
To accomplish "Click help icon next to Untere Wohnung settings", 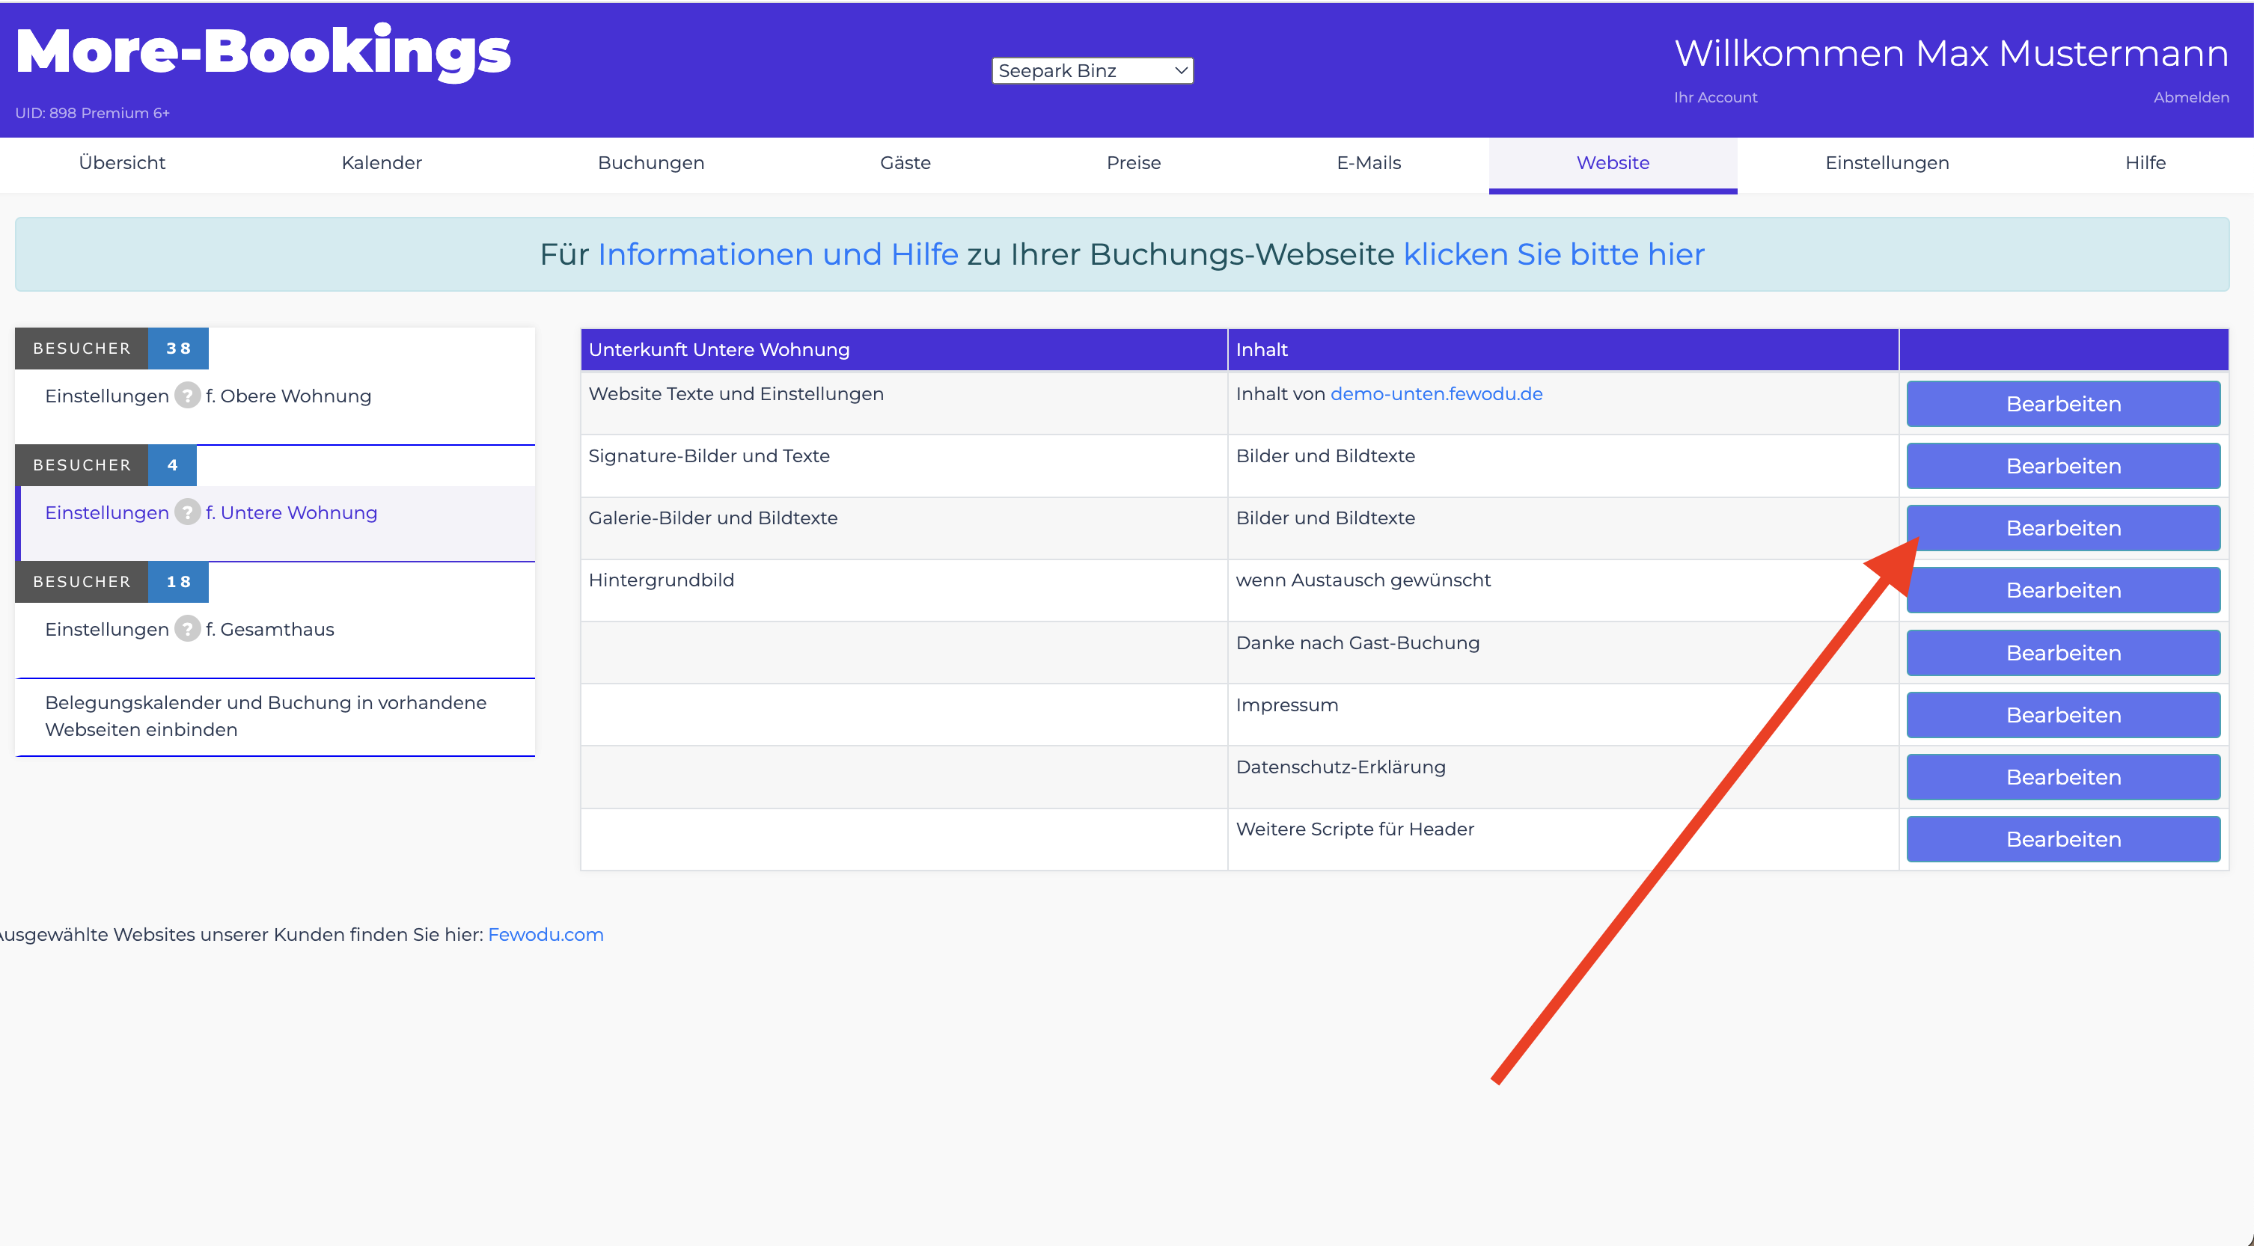I will click(187, 512).
